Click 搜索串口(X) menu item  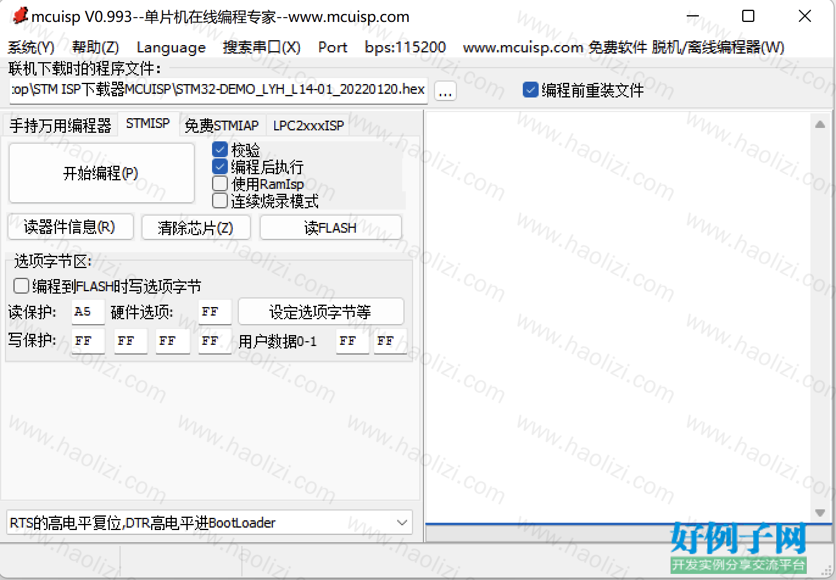click(261, 48)
